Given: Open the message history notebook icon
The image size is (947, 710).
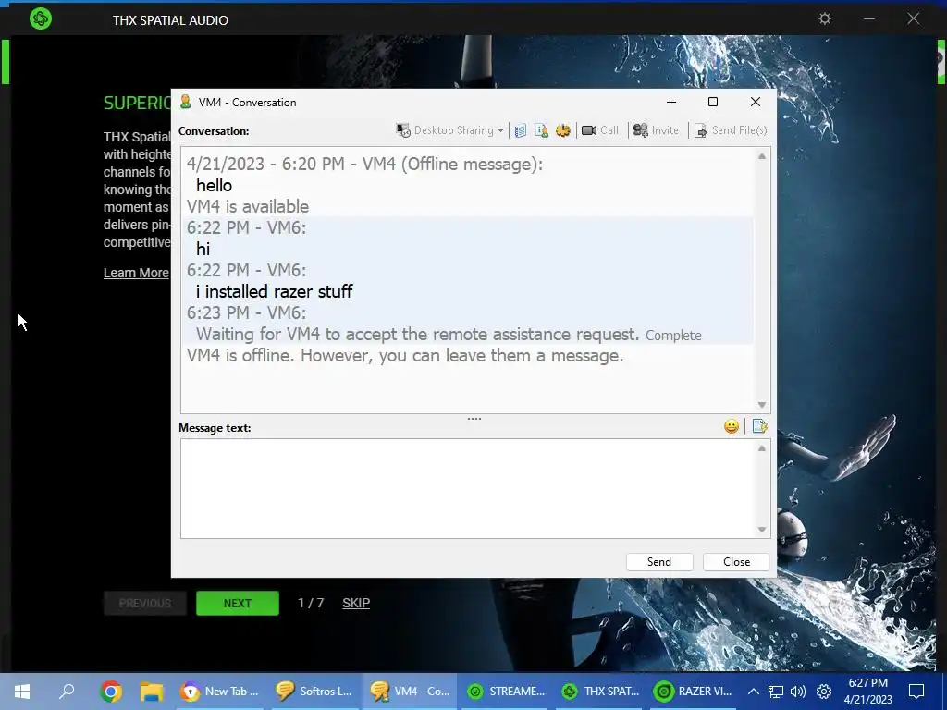Looking at the screenshot, I should pos(521,130).
